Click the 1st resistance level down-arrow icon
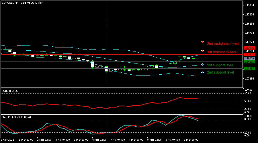258x143 pixels. (203, 51)
